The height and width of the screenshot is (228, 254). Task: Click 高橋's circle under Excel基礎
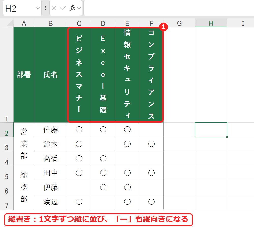point(103,159)
